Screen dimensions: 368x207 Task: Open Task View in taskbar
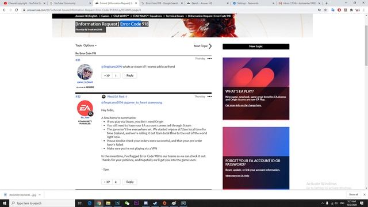[x=79, y=203]
